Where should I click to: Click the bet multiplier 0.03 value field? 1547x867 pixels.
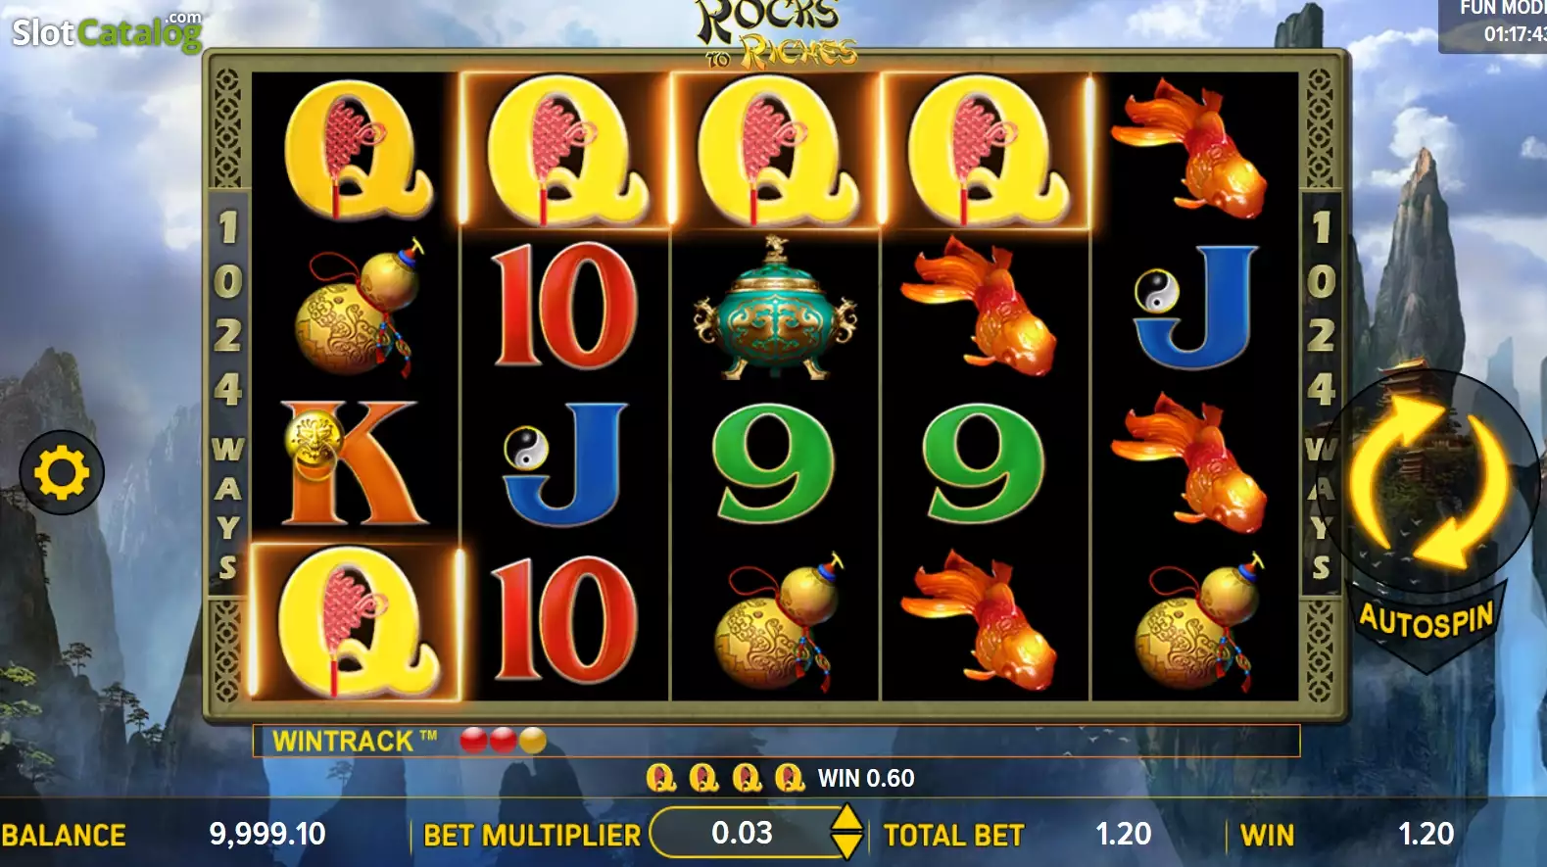pos(742,833)
